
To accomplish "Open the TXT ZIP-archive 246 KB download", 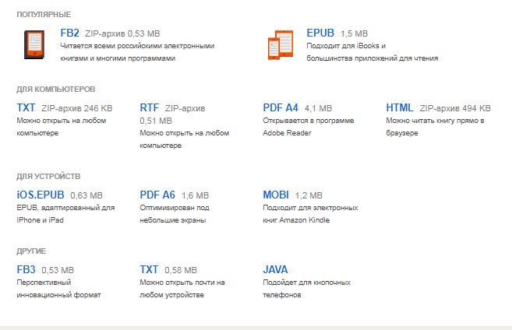I will click(26, 107).
